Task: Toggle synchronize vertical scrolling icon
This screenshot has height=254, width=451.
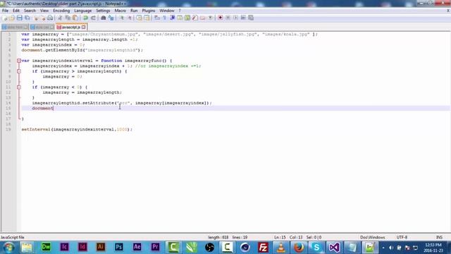Action: [x=140, y=18]
